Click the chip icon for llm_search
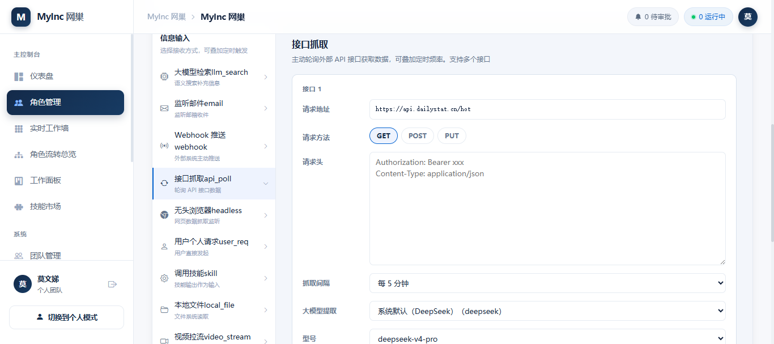This screenshot has height=344, width=774. 164,77
